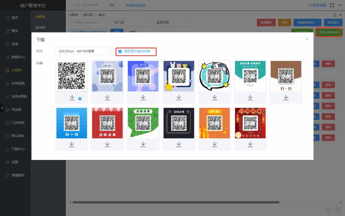Click 小程序 submenu header
The width and height of the screenshot is (345, 216).
pos(40,17)
